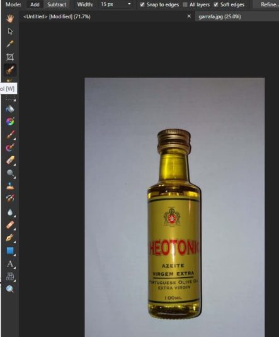Close the Untitled document tab
279x337 pixels.
pyautogui.click(x=189, y=16)
